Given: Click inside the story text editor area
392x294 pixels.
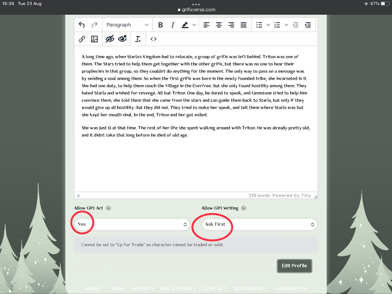Looking at the screenshot, I should 196,162.
